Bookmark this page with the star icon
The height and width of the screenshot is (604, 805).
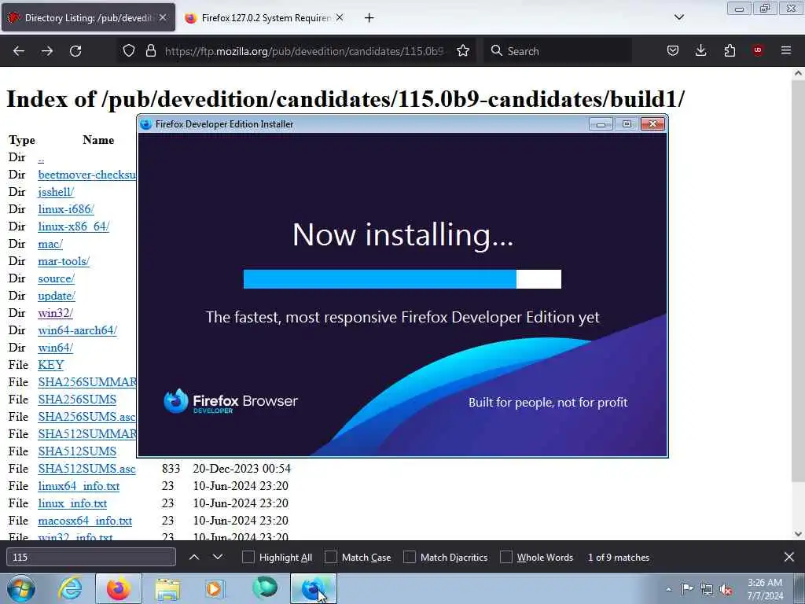(x=463, y=51)
